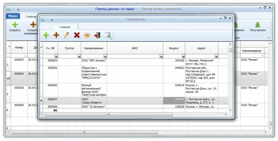
Task: Open filter dropdown for ФИО column
Action: (161, 57)
